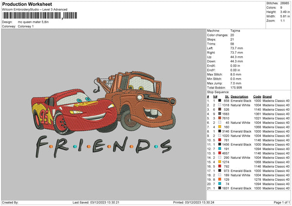Pick the yellow swatch beside 160 stitches
Viewport: 292px width, 206px height.
(x=220, y=127)
